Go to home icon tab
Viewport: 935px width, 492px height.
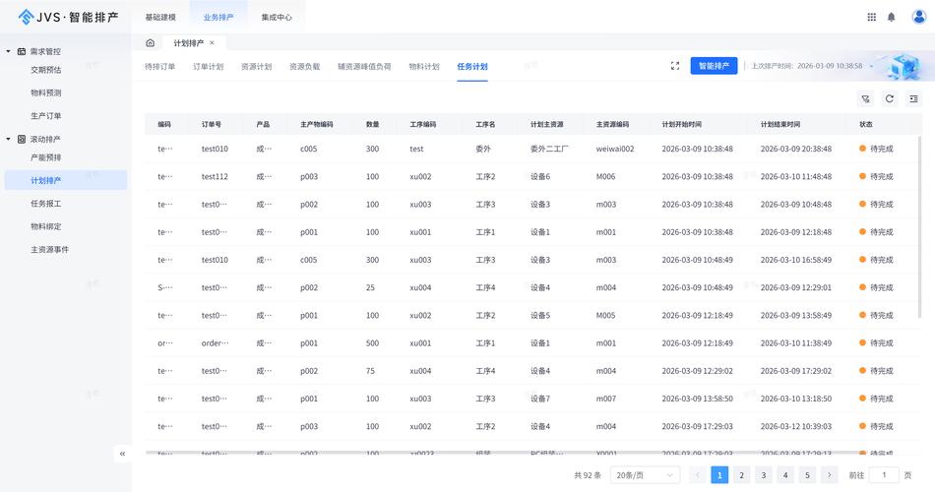point(151,43)
